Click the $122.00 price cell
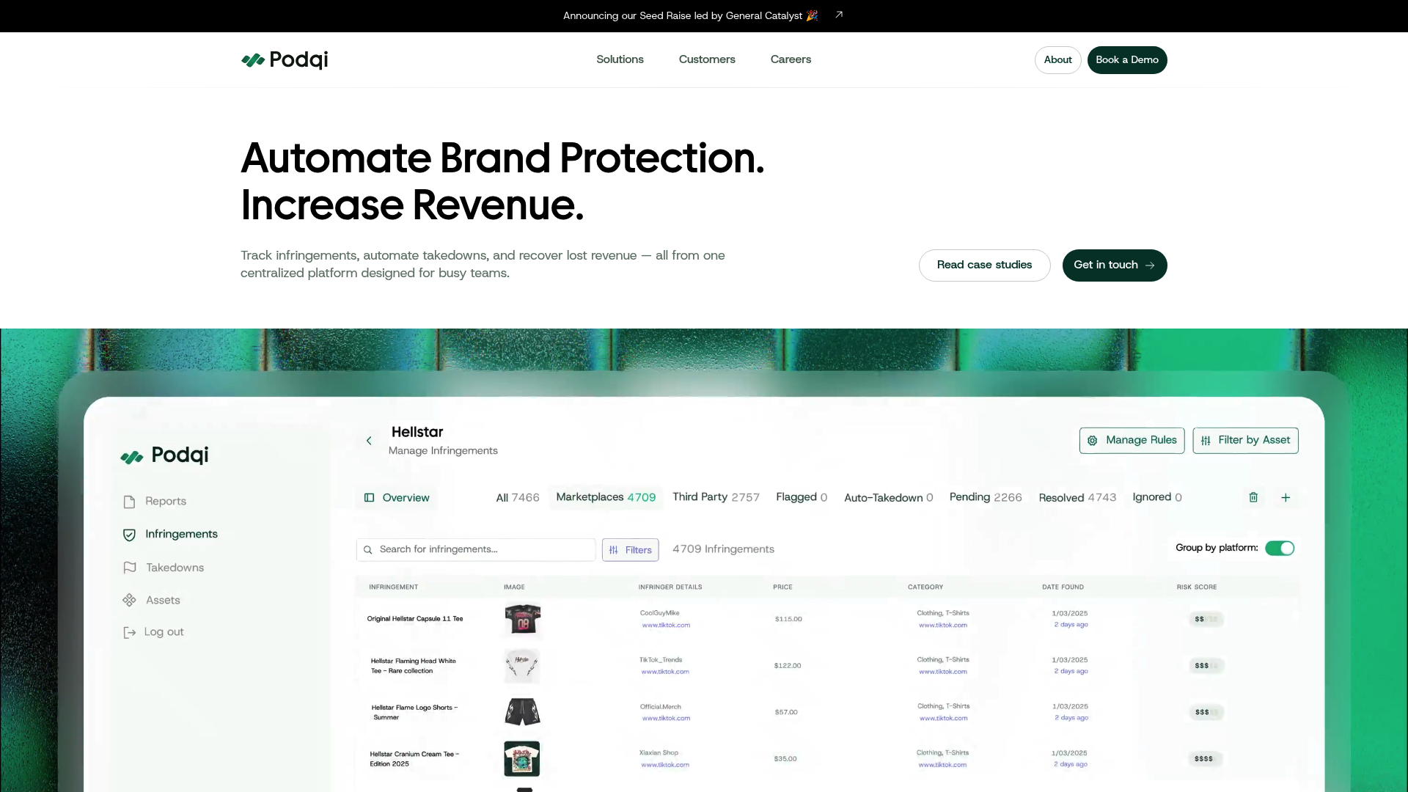The height and width of the screenshot is (792, 1408). coord(788,666)
